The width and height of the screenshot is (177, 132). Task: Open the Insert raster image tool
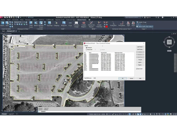coord(2,24)
